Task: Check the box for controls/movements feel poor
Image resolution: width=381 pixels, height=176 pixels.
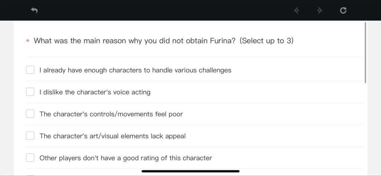Action: pyautogui.click(x=30, y=114)
